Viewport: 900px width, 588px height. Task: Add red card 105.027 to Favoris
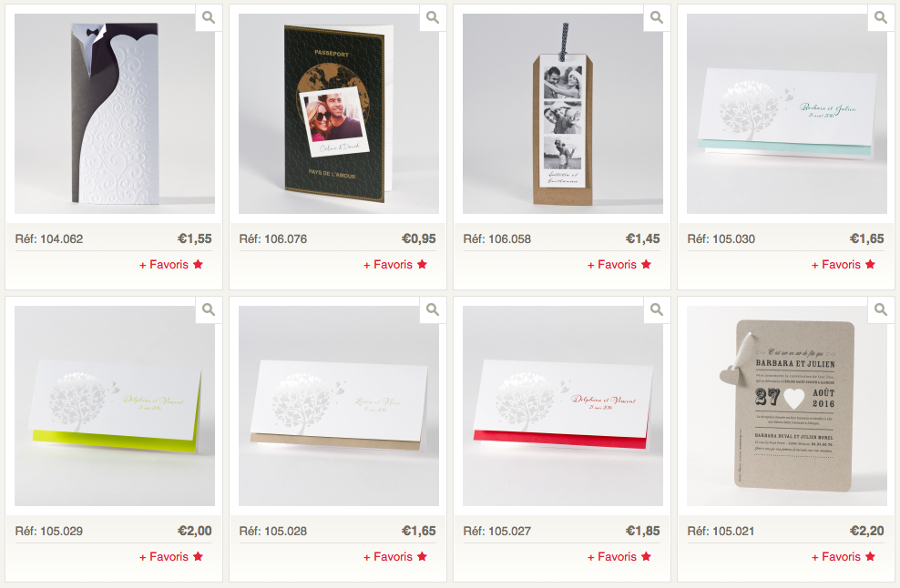tap(619, 556)
